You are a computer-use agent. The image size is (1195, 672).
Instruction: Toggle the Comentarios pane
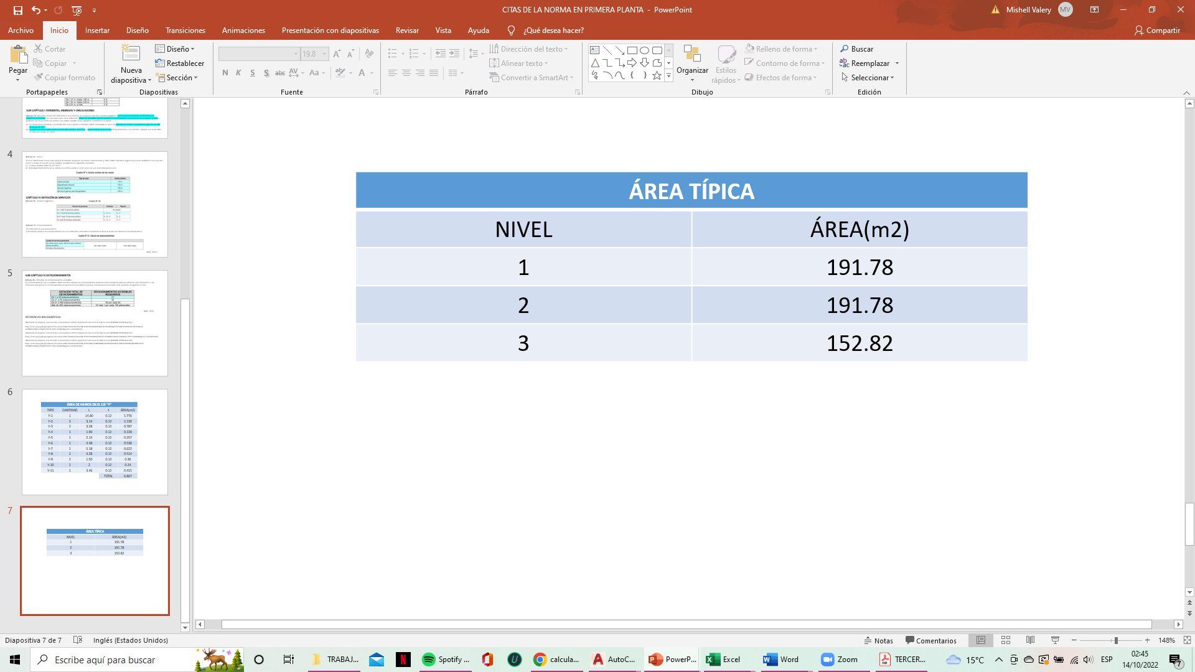[x=931, y=640]
